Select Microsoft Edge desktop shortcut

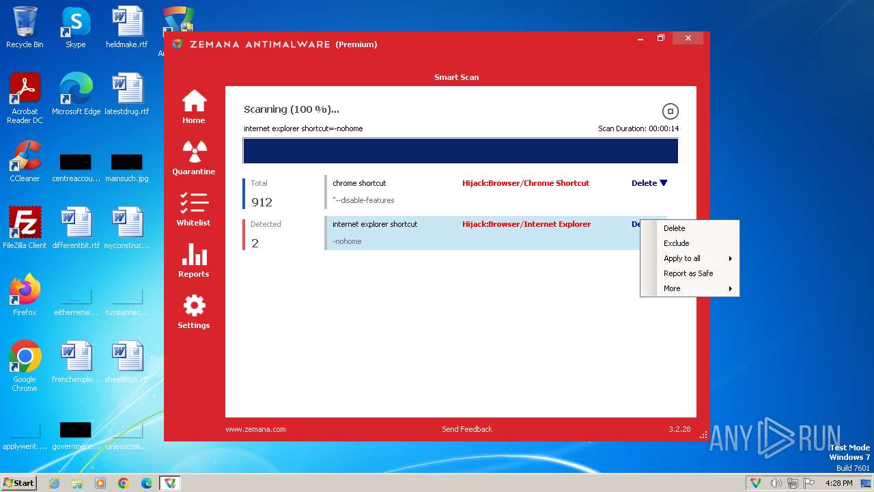coord(76,94)
